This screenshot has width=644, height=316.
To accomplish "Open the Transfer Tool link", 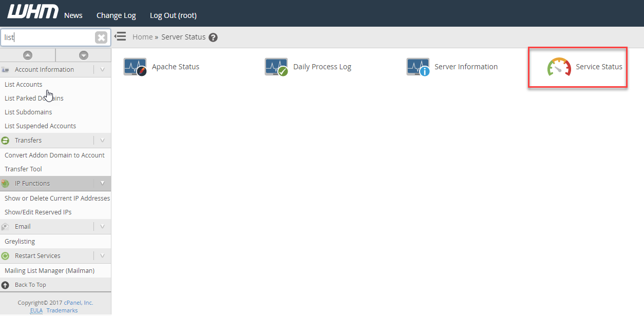I will tap(23, 169).
